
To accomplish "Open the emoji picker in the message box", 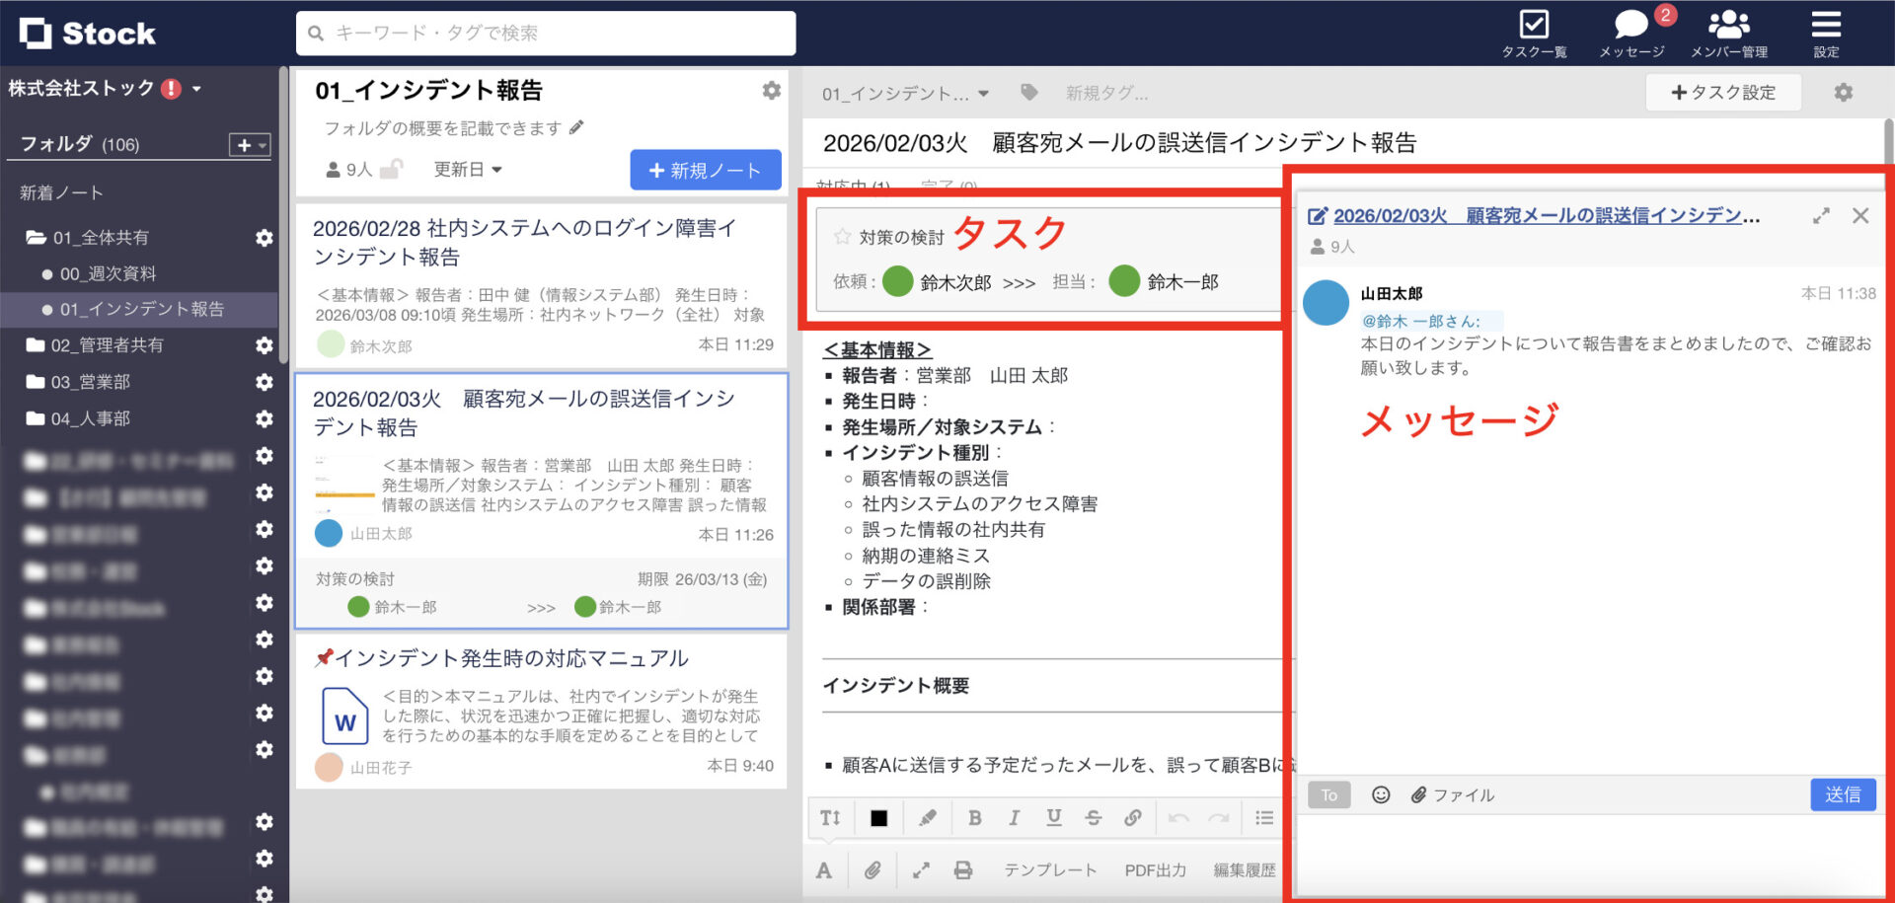I will tap(1379, 794).
